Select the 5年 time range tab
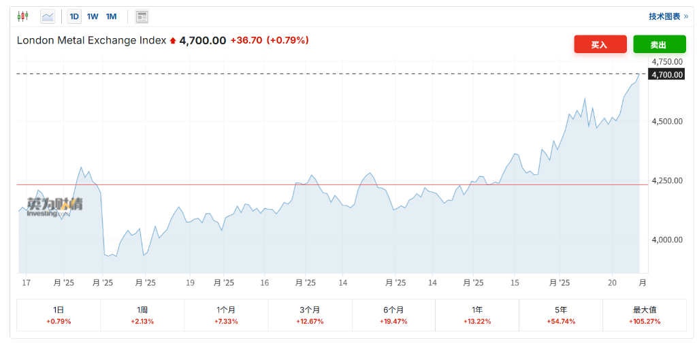This screenshot has width=697, height=358. click(x=561, y=314)
